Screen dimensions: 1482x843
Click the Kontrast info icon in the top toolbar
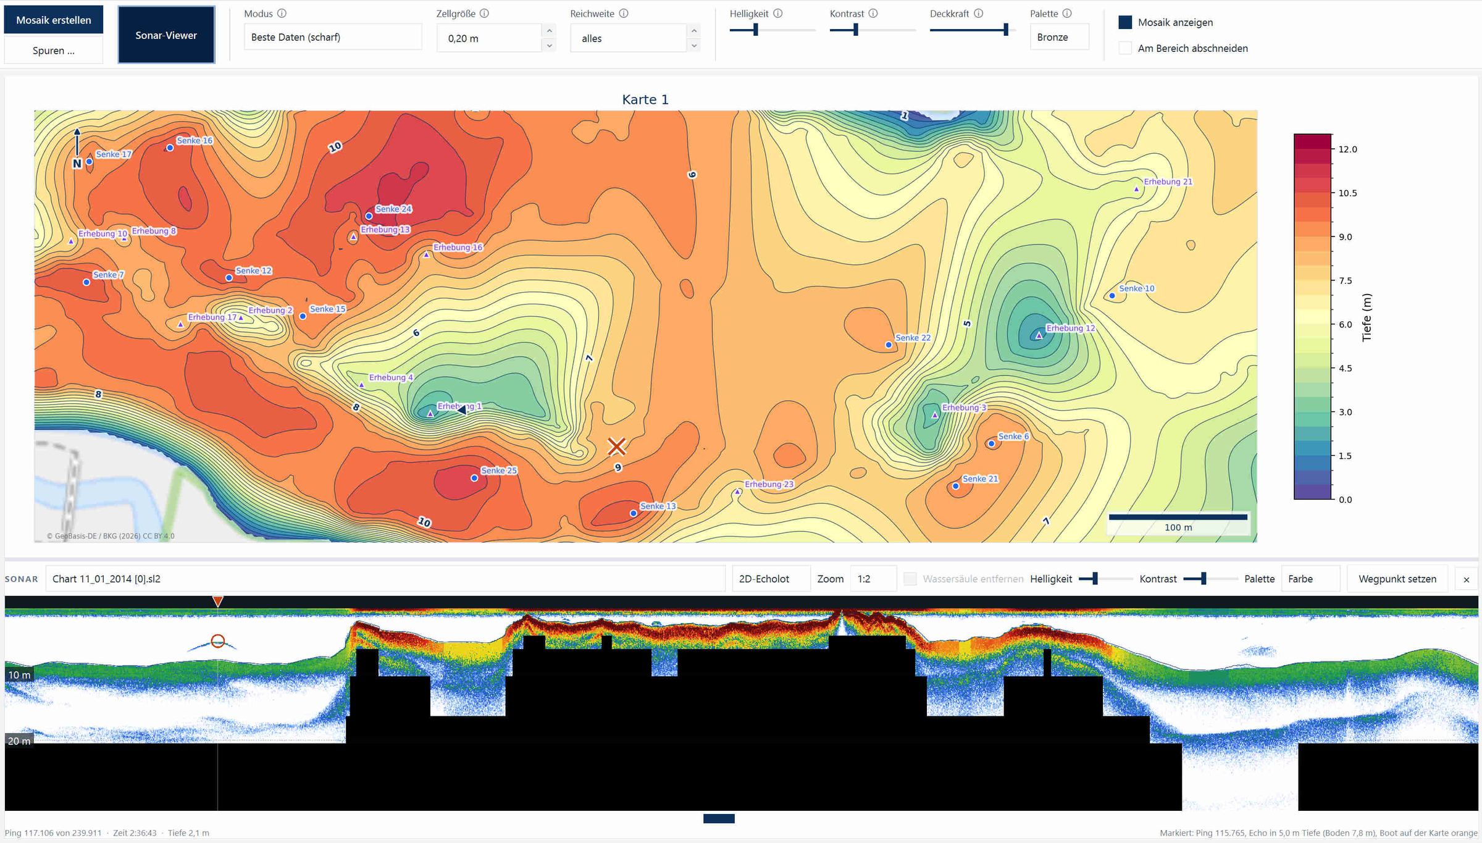pos(873,13)
